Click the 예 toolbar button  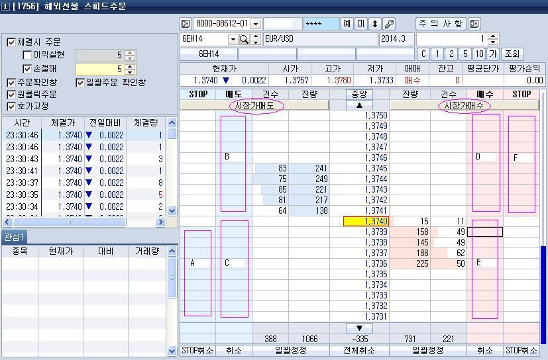pyautogui.click(x=347, y=24)
